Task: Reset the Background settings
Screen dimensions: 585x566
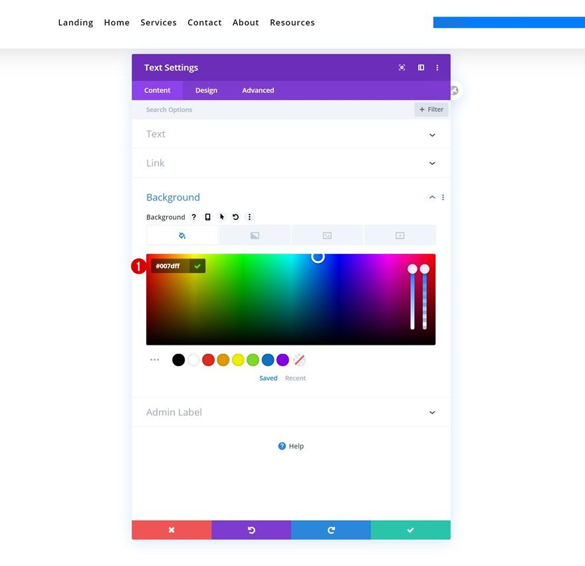Action: (x=235, y=217)
